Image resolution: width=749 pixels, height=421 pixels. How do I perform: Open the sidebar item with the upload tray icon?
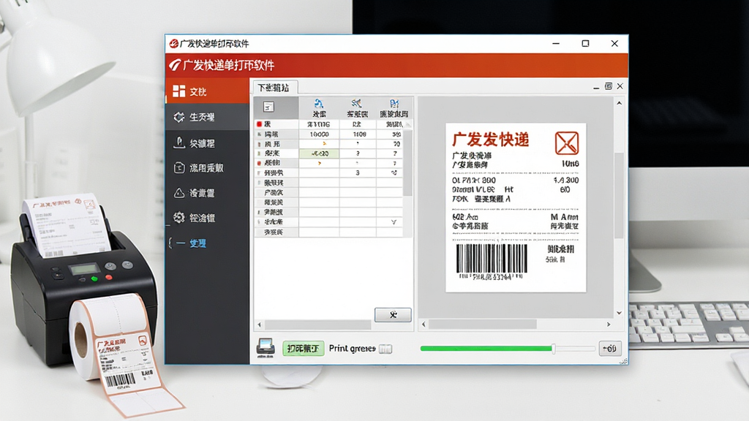tap(207, 143)
